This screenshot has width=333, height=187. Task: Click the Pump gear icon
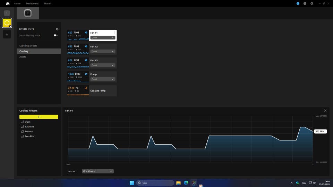click(x=86, y=74)
